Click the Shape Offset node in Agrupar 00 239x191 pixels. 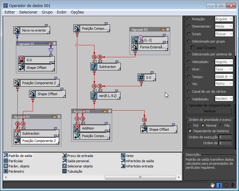(x=36, y=68)
